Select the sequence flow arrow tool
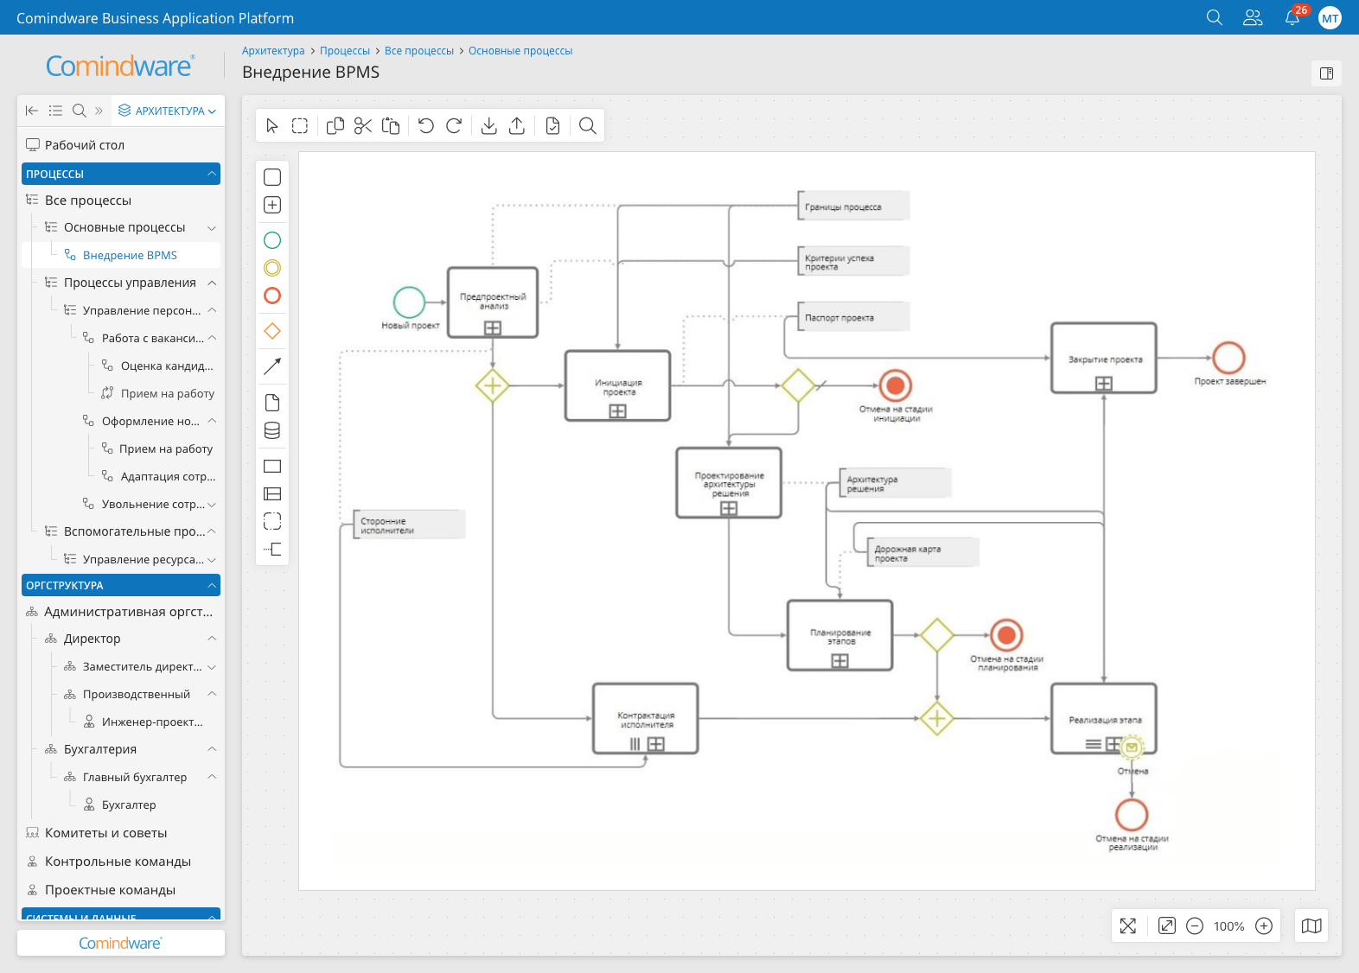 272,366
